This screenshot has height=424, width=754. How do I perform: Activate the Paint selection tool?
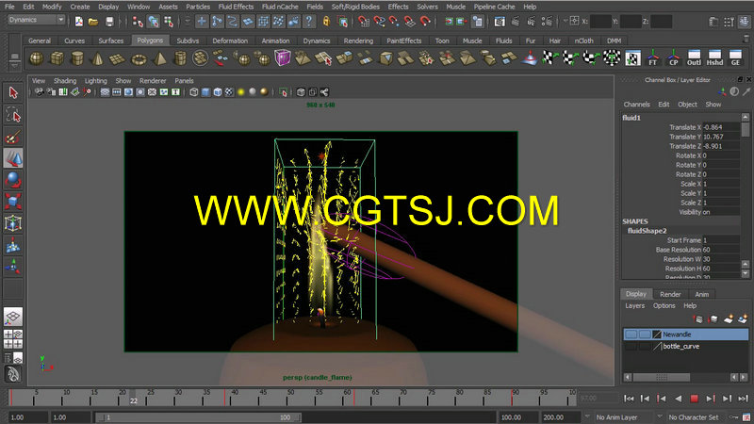point(13,138)
